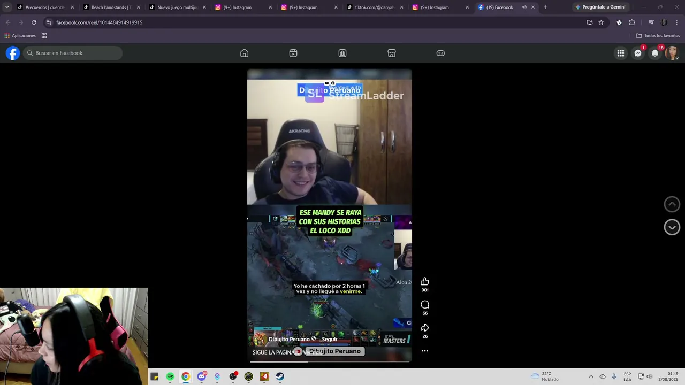Install app icon in address bar
This screenshot has height=385, width=685.
pyautogui.click(x=589, y=22)
